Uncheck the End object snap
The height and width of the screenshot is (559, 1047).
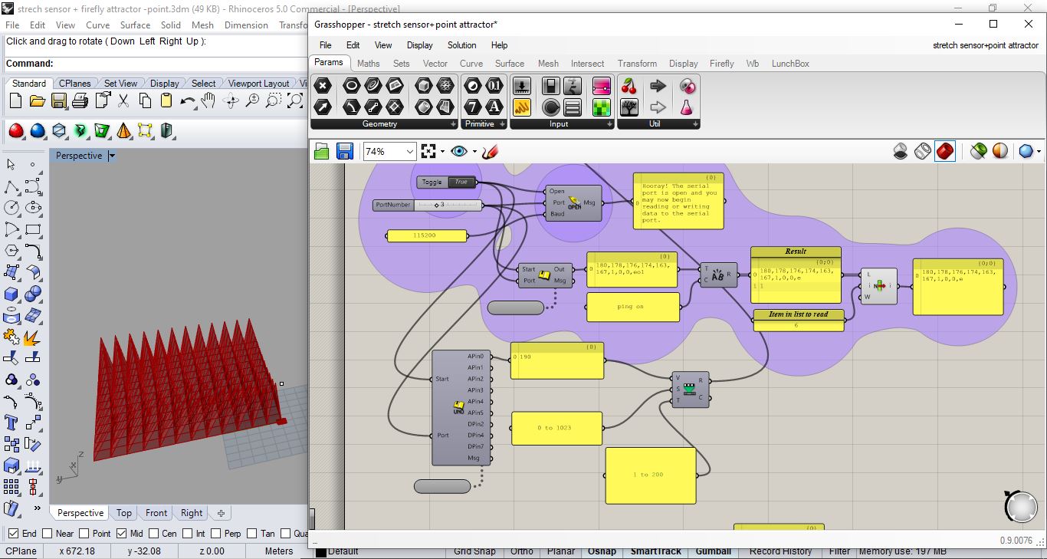pyautogui.click(x=13, y=534)
